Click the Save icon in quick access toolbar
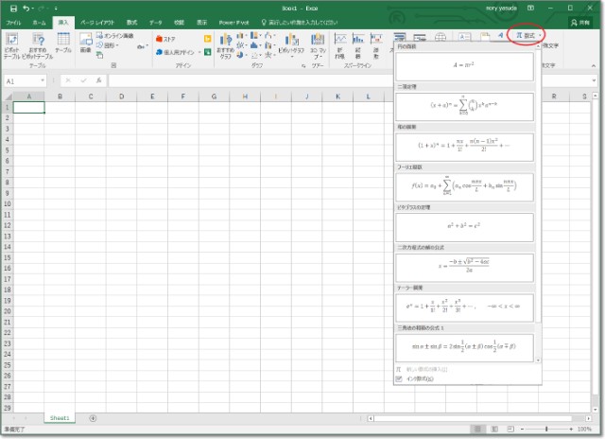Viewport: 605px width, 439px height. (12, 8)
